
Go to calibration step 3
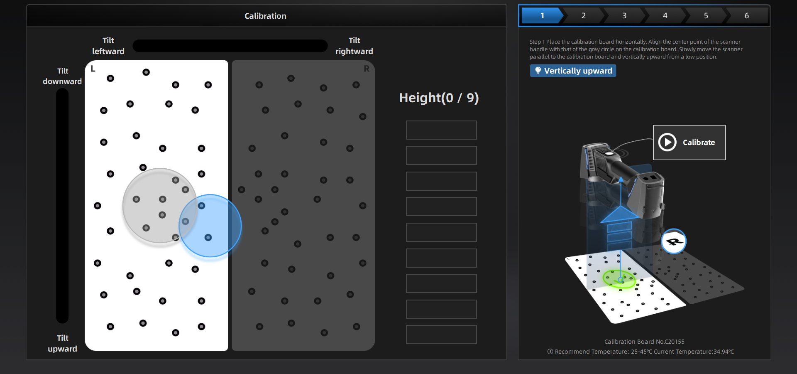(624, 16)
